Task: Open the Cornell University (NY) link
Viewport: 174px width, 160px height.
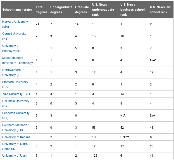Action: (14, 36)
